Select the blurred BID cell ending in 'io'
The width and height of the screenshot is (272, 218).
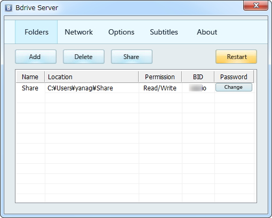198,88
